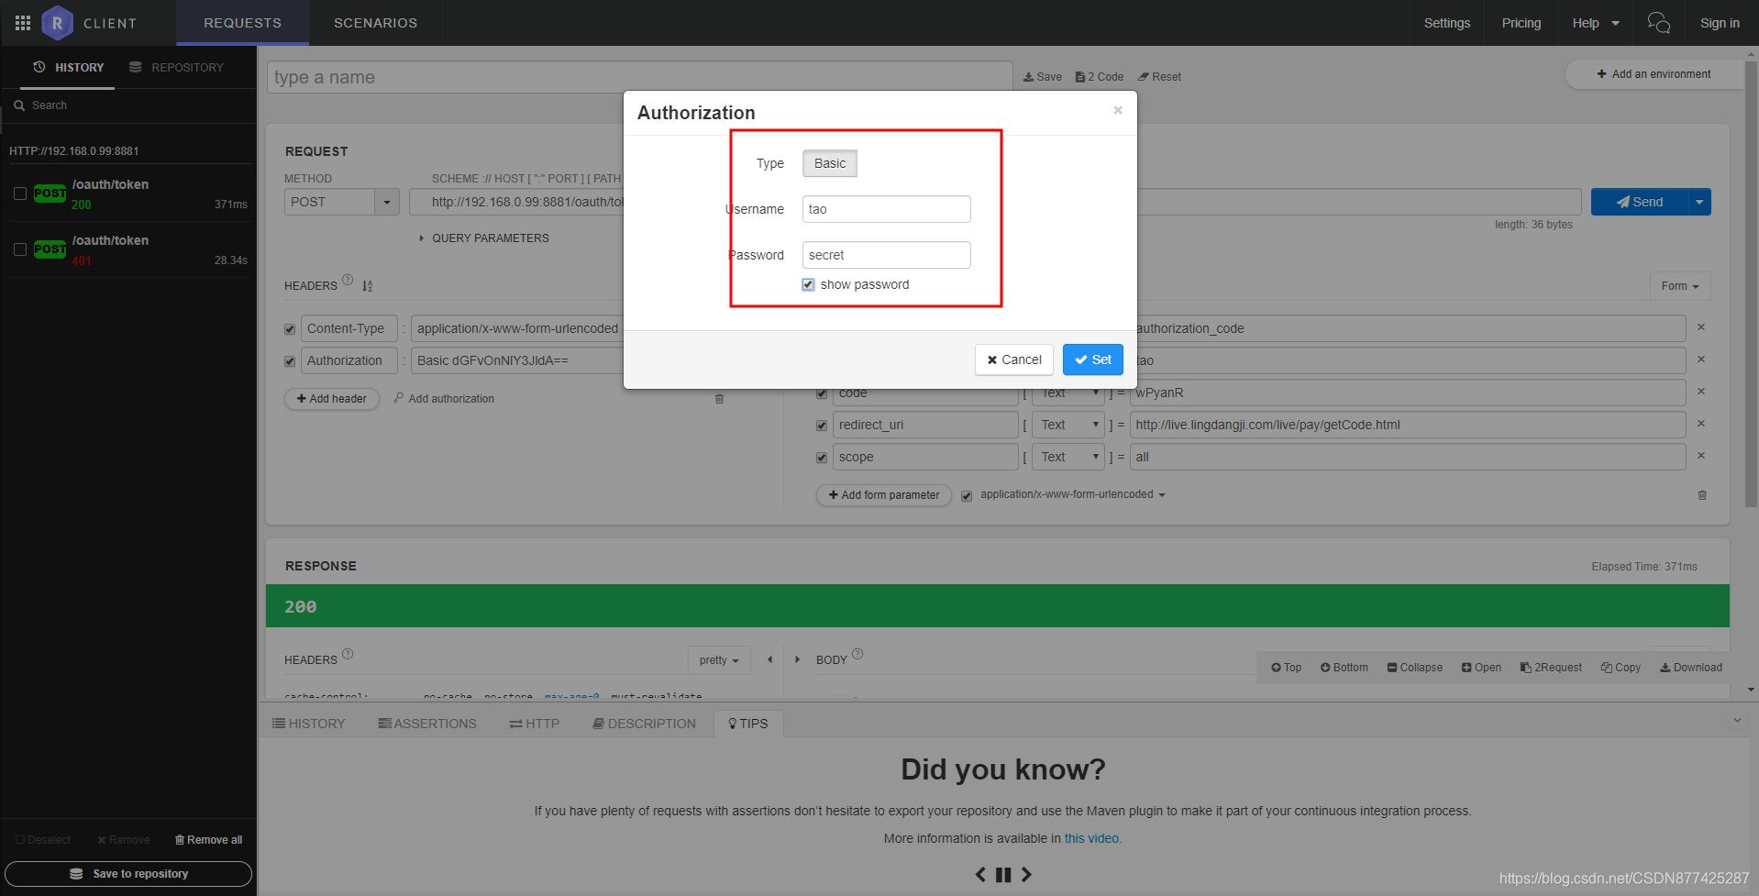Screen dimensions: 1759x896
Task: Click the Restlet Client logo
Action: coord(57,23)
